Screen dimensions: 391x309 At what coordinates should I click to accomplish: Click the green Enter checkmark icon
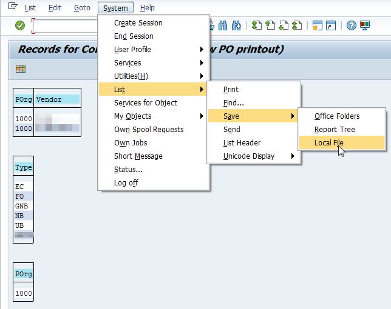(x=20, y=25)
